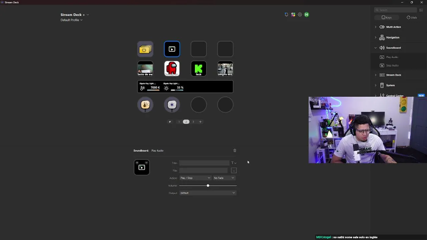Viewport: 427px width, 240px height.
Task: Switch to the Dials tab
Action: point(412,17)
